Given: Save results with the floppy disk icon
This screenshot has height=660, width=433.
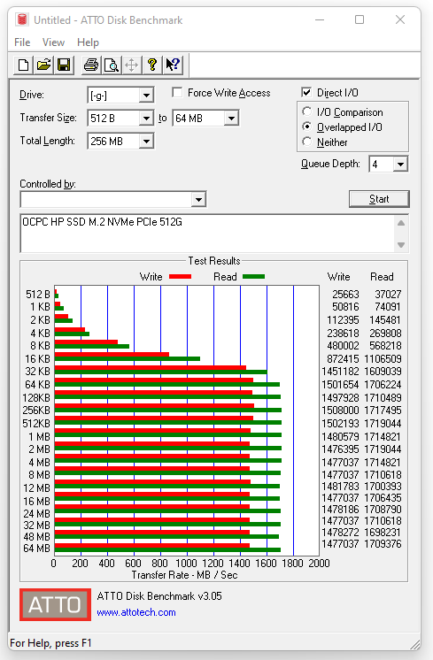Looking at the screenshot, I should [64, 65].
